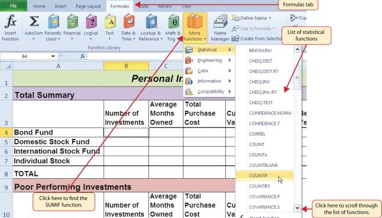Select row 4 header

(6, 132)
